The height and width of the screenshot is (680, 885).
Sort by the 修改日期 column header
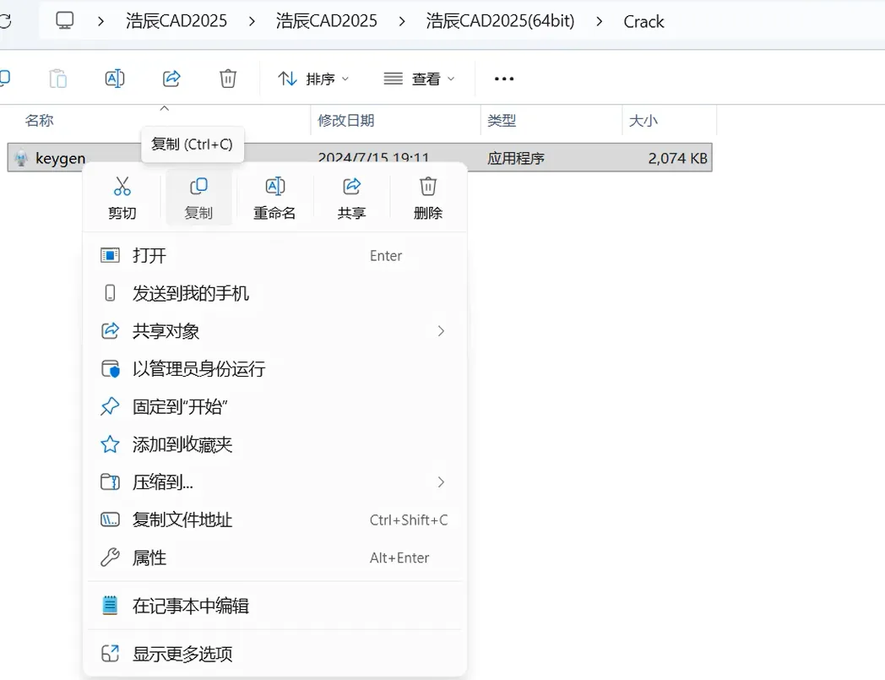pyautogui.click(x=346, y=120)
